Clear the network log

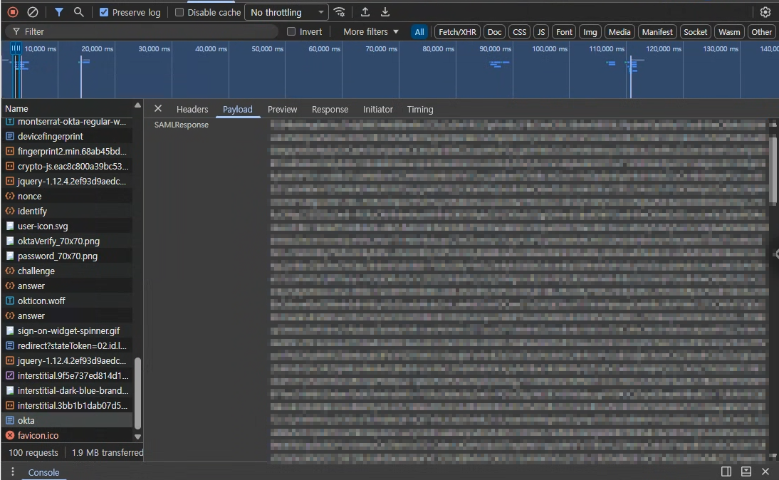[32, 12]
